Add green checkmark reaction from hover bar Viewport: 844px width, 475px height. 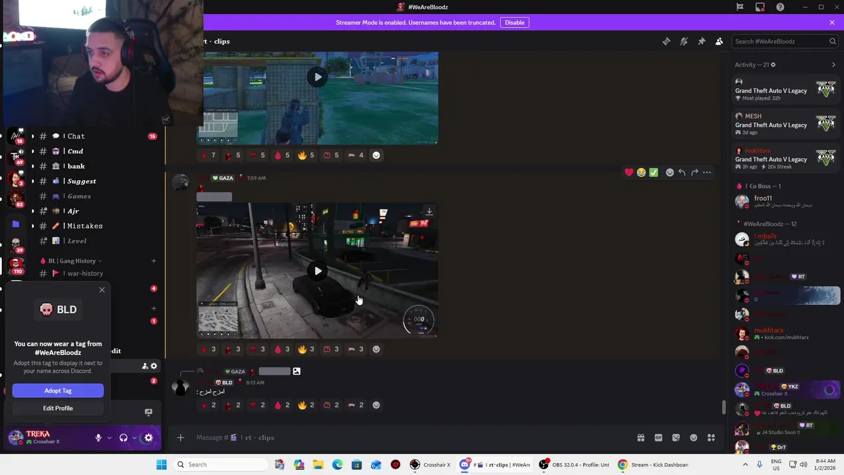pos(653,173)
